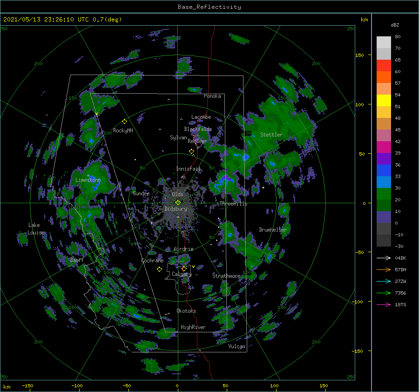Click the -30 value on the dBZ scale
The width and height of the screenshot is (419, 392).
click(x=399, y=246)
